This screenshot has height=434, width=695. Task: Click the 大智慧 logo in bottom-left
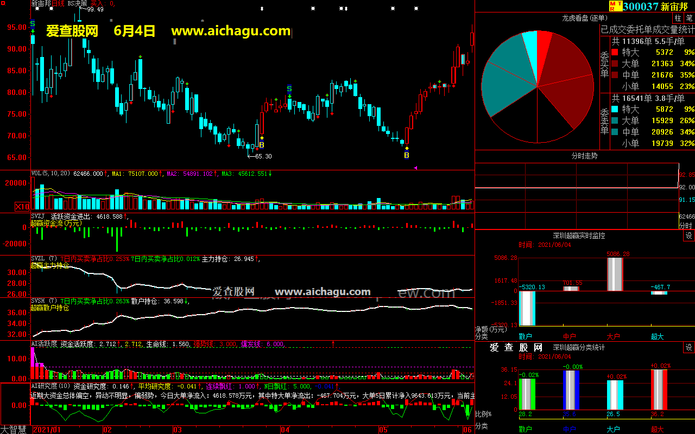[14, 429]
